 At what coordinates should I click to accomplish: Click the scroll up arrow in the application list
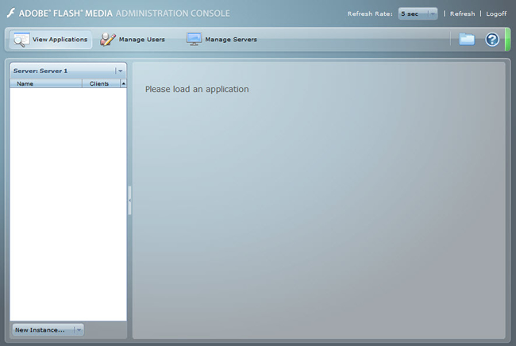pos(123,83)
